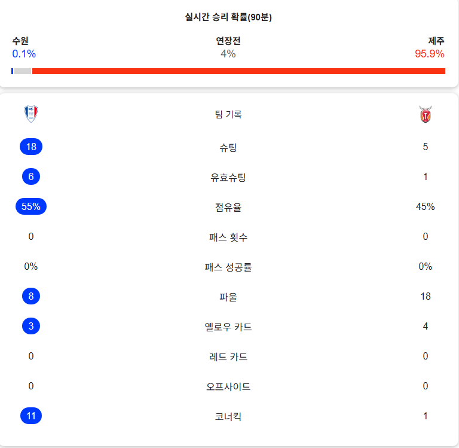Image resolution: width=459 pixels, height=448 pixels.
Task: Click the 실시간 승리 확률(90분) title
Action: point(228,17)
